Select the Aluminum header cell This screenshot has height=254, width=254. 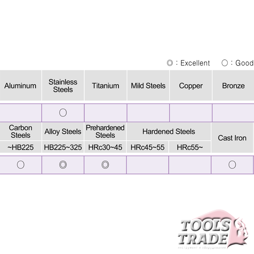(21, 86)
